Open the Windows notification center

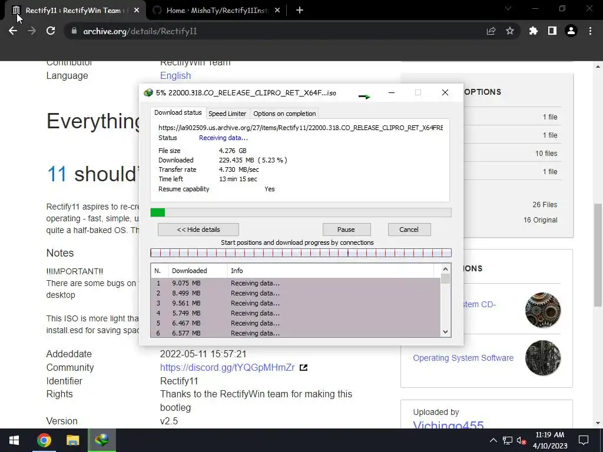tap(584, 440)
